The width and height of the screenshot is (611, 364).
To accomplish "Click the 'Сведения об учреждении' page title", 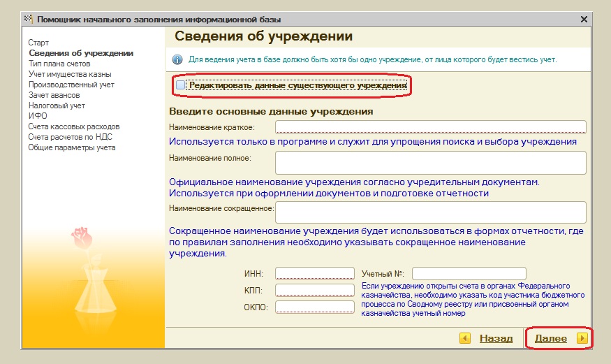I will [263, 36].
